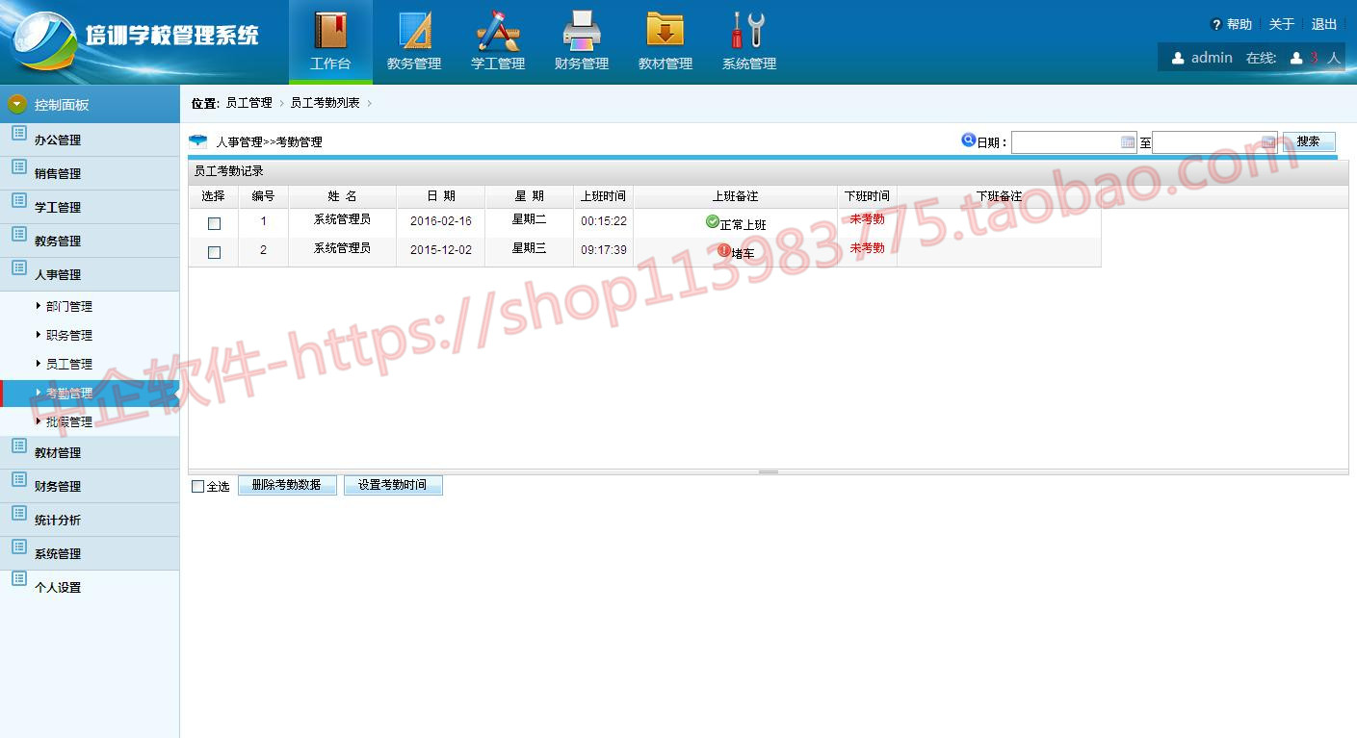Check the box for record 2
Viewport: 1357px width, 738px height.
pos(215,252)
